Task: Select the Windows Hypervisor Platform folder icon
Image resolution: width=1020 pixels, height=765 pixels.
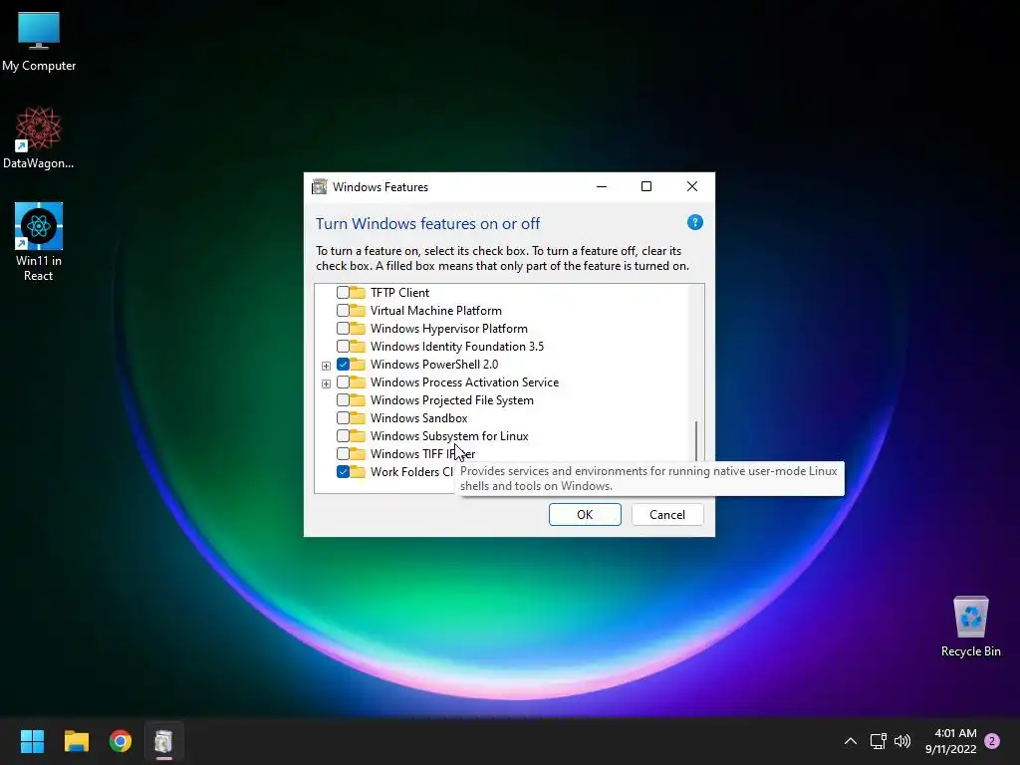Action: point(358,329)
